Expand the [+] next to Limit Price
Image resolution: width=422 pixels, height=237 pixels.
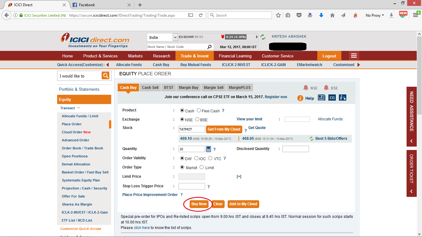coord(239,177)
